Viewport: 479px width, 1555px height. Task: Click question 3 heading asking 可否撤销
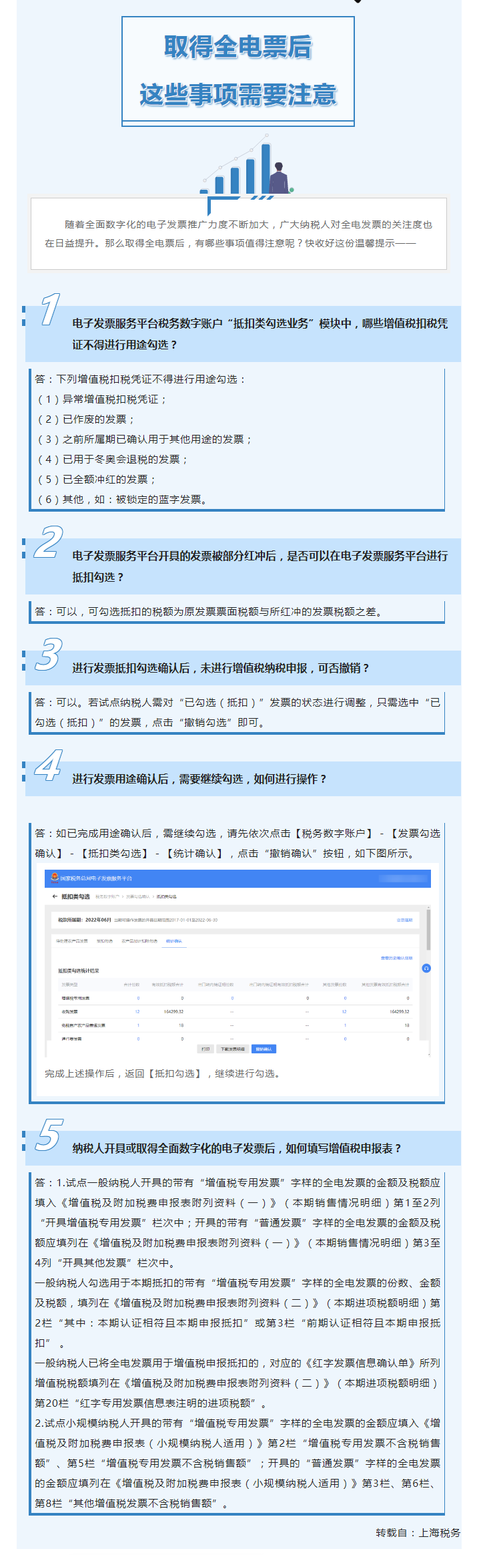221,668
